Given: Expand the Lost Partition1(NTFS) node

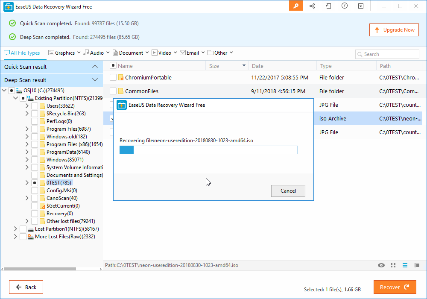Looking at the screenshot, I should click(x=15, y=229).
